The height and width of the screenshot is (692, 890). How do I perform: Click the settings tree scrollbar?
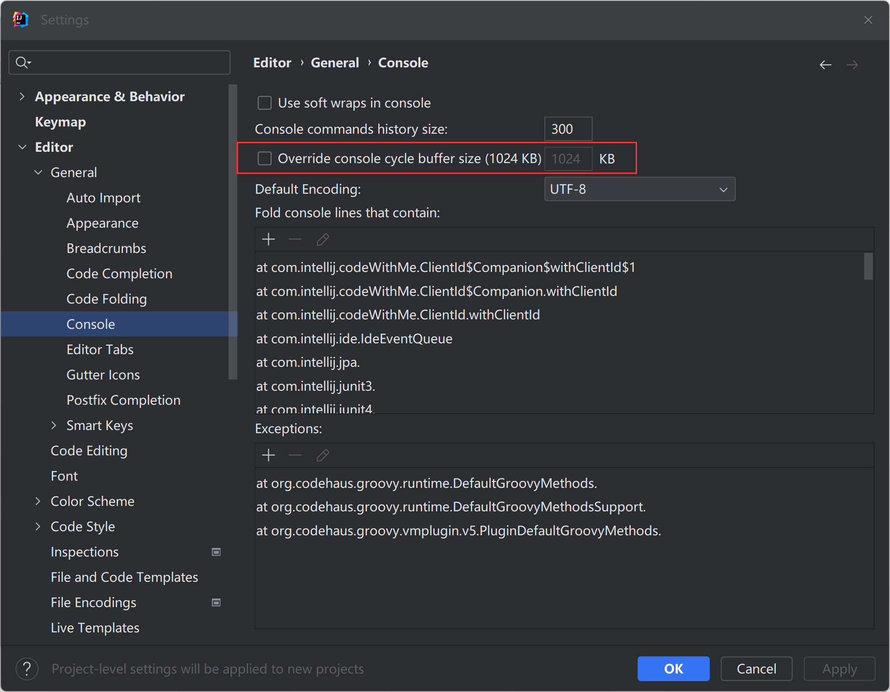coord(233,232)
